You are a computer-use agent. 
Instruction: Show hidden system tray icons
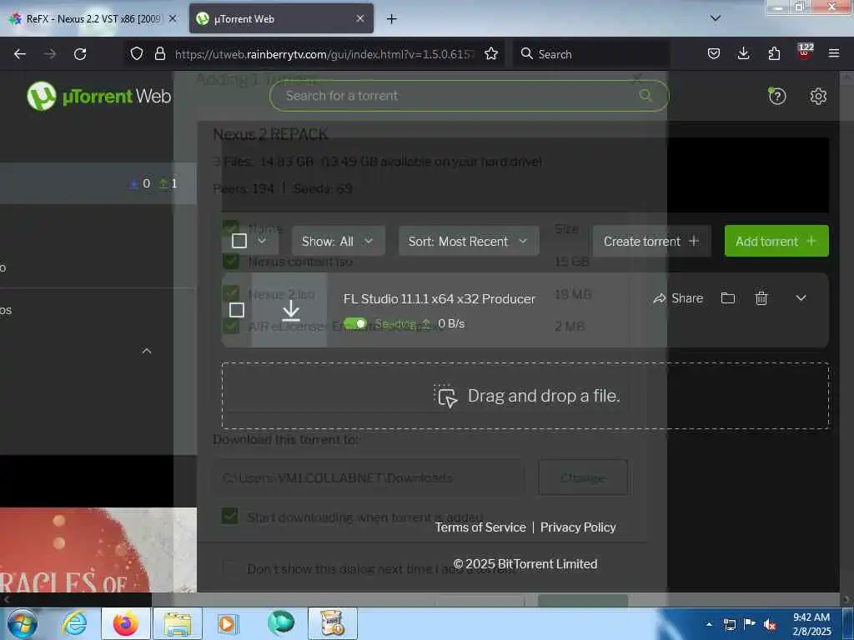[709, 624]
